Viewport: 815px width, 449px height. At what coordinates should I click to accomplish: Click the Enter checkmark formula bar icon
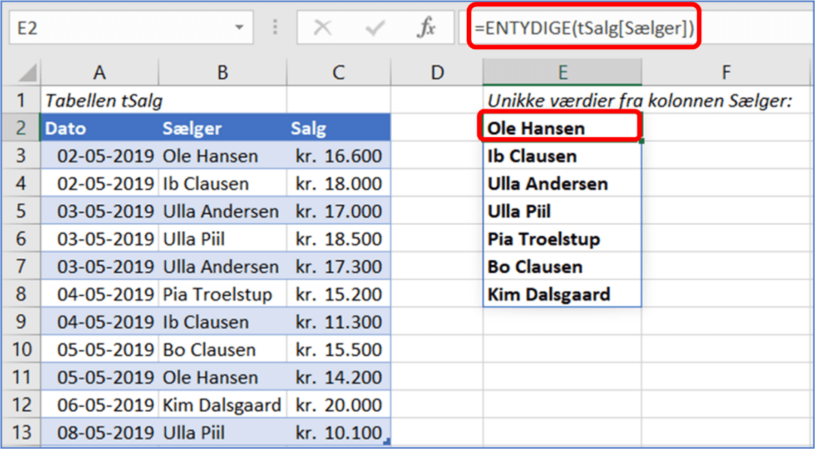click(375, 28)
